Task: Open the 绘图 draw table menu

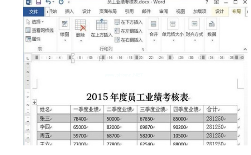Action: (x=64, y=30)
